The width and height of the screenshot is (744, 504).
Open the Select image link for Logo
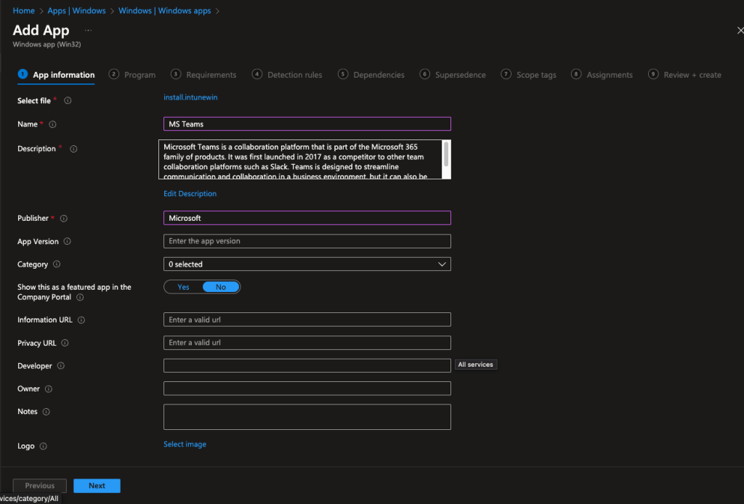tap(185, 444)
